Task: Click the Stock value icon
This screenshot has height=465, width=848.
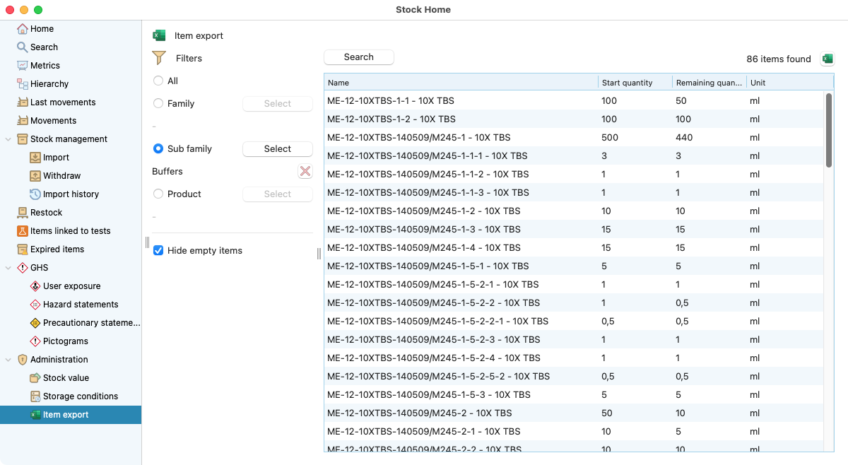Action: pyautogui.click(x=35, y=378)
